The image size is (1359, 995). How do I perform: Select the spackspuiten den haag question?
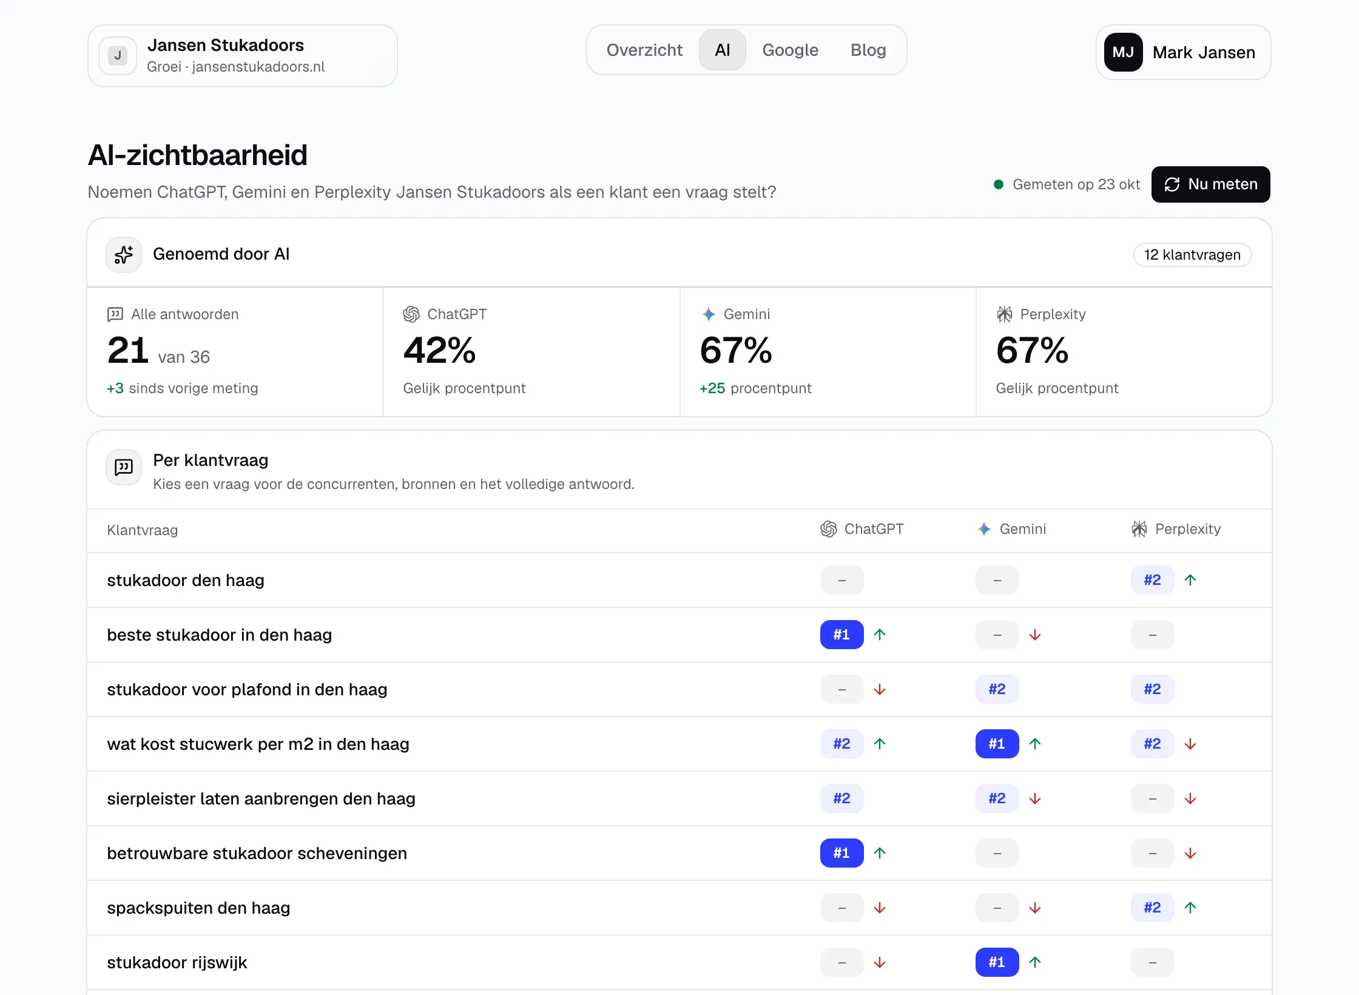point(679,908)
